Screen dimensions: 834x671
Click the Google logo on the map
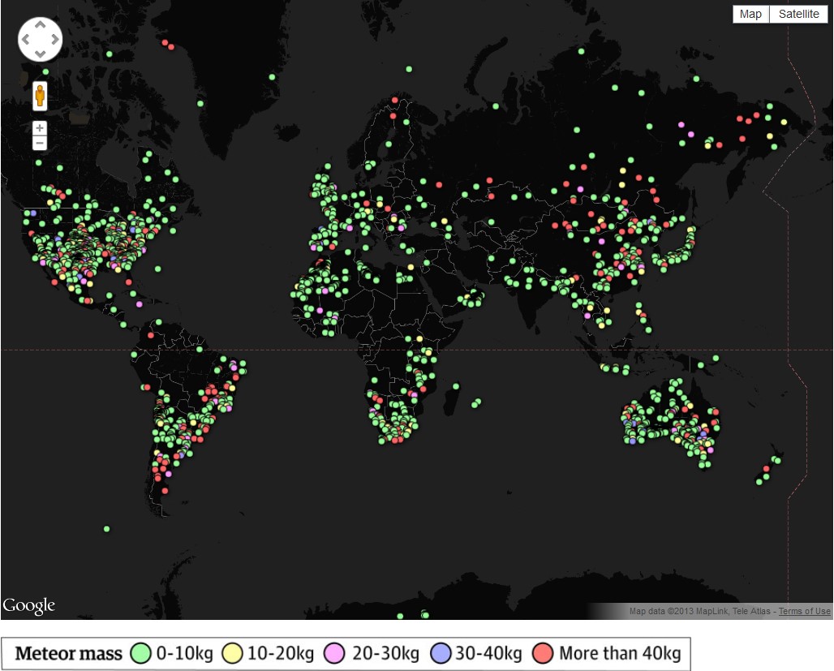28,606
